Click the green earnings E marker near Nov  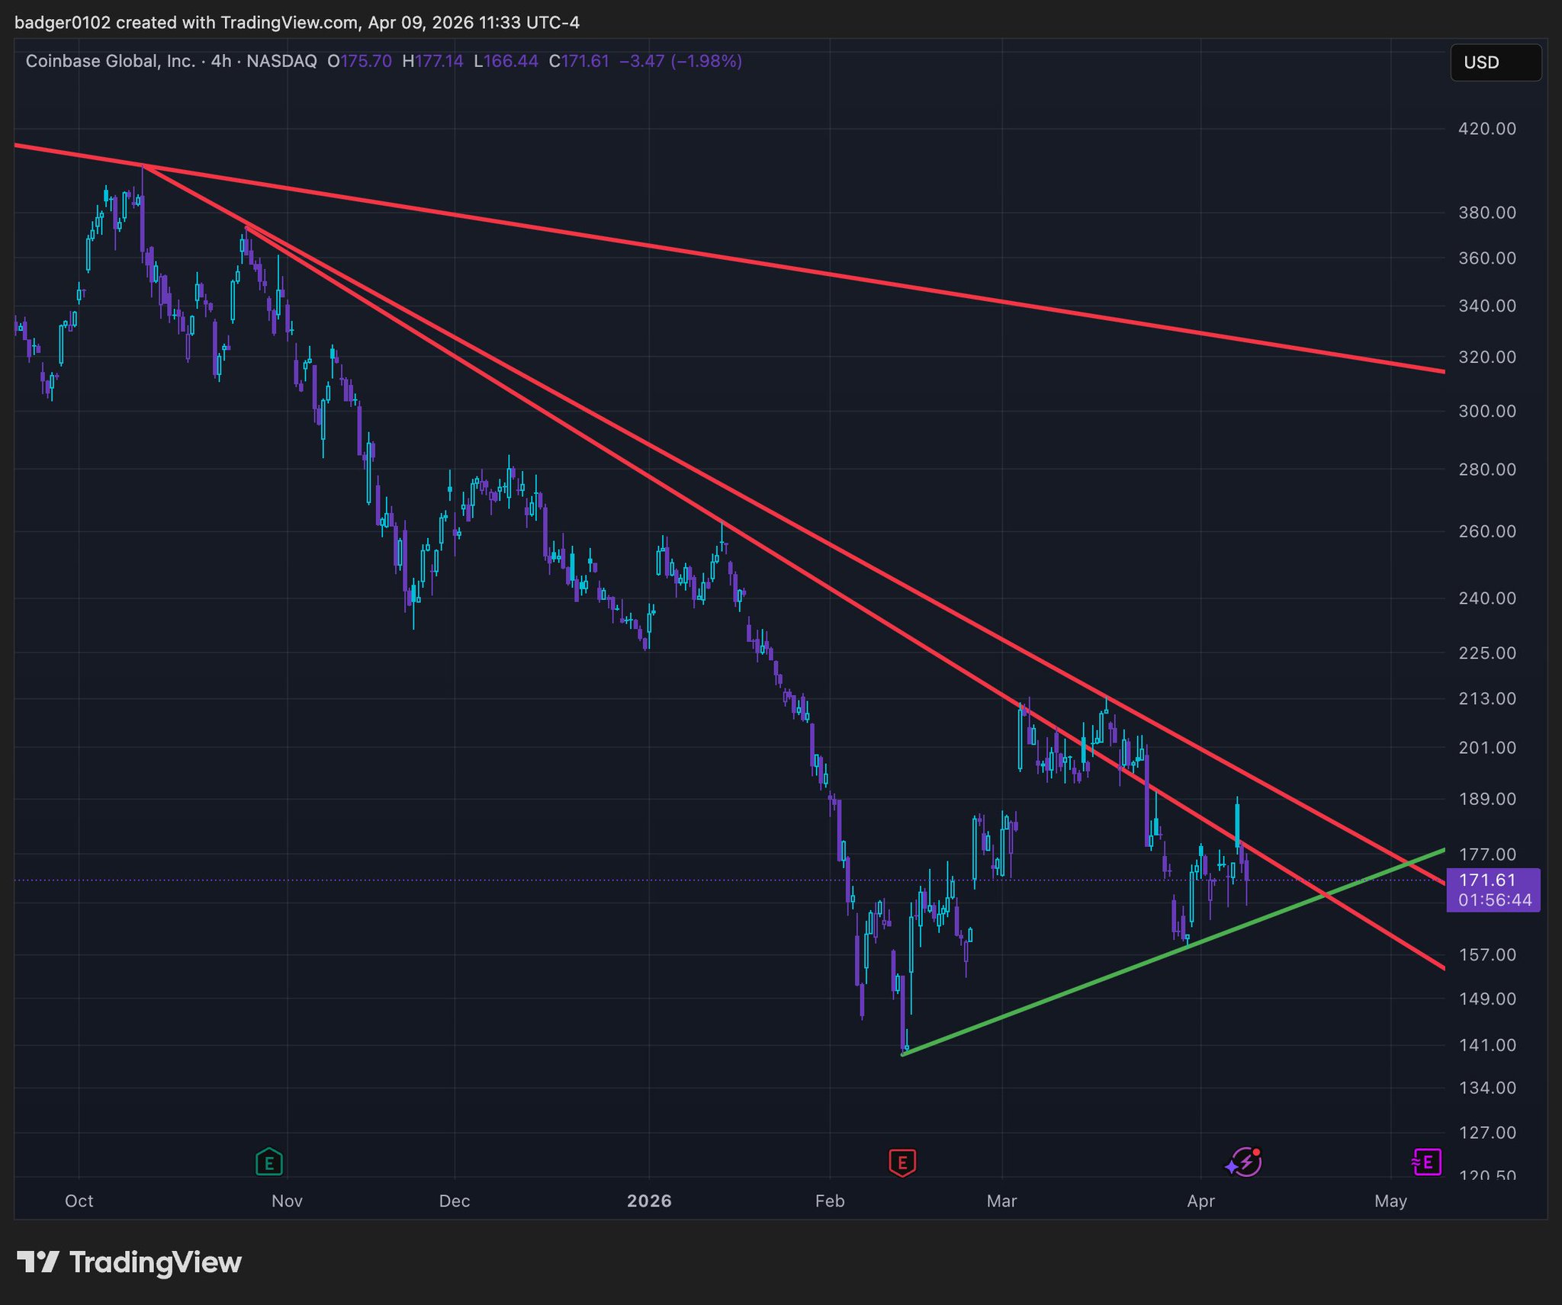click(268, 1162)
